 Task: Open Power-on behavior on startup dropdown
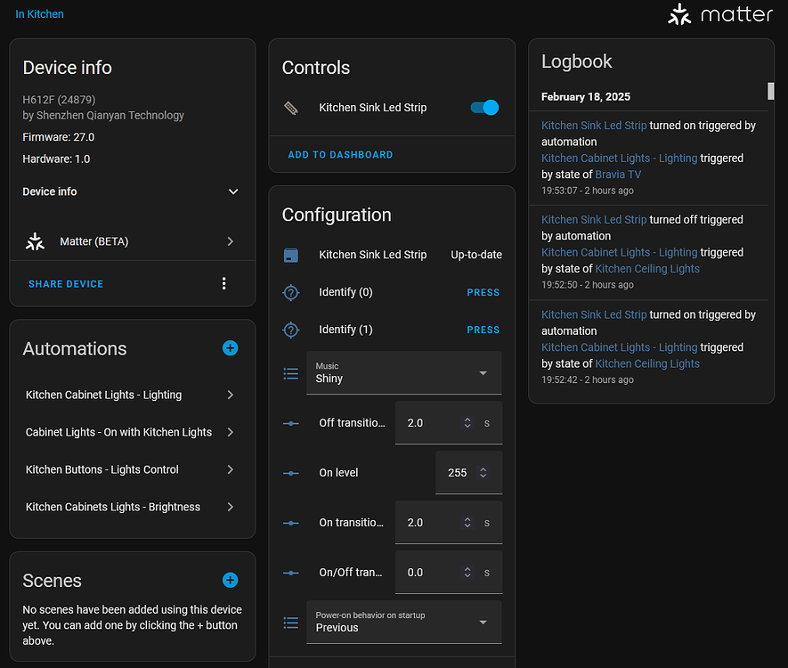coord(404,623)
